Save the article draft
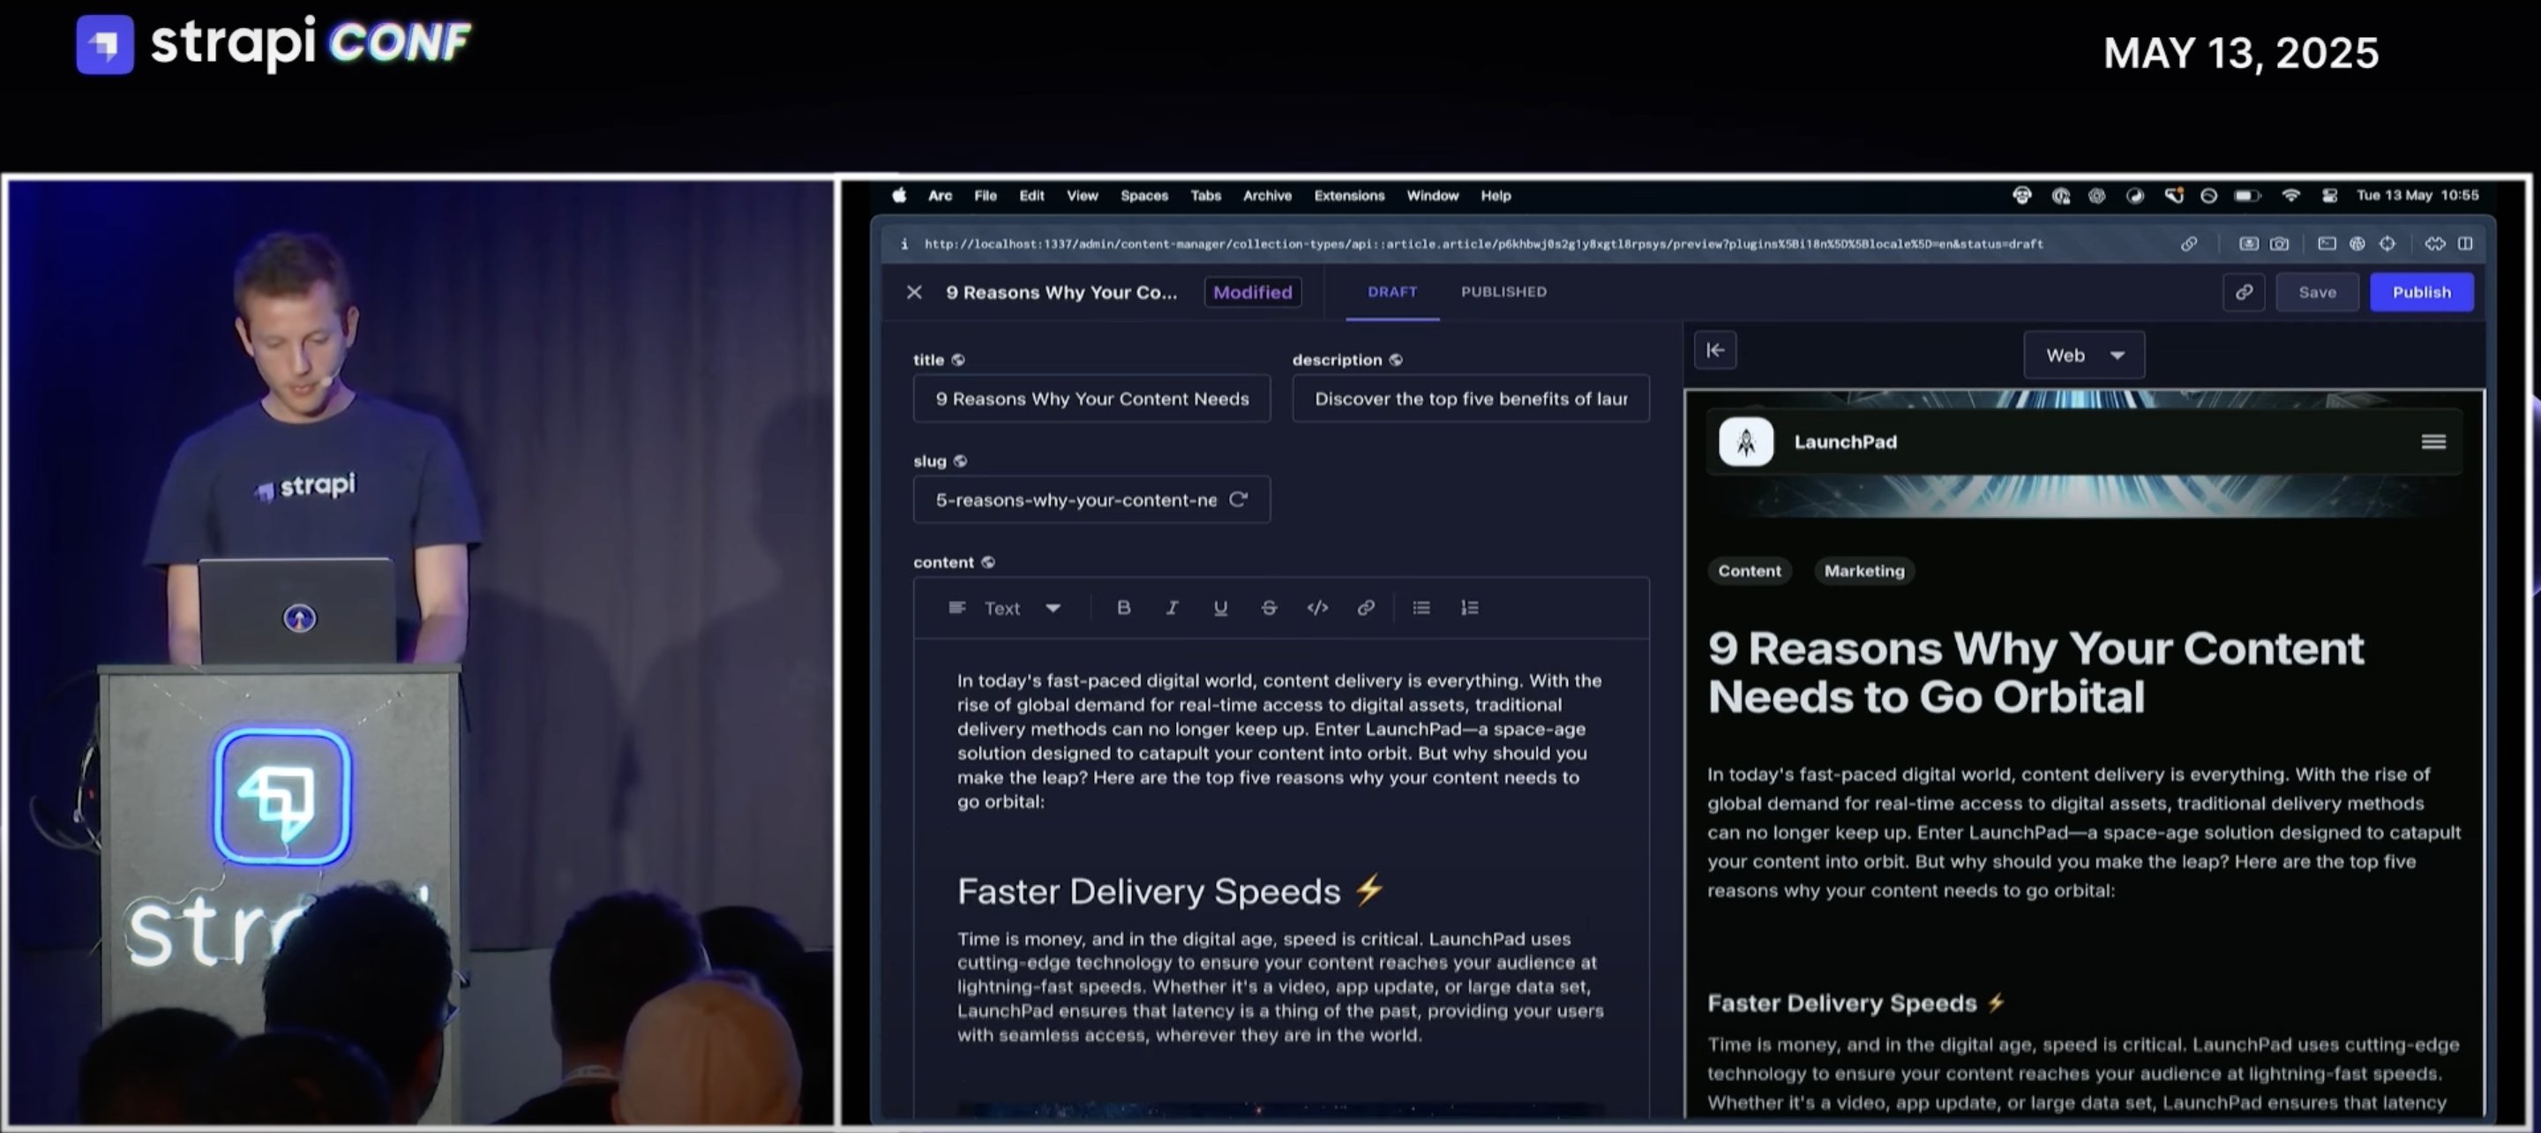 point(2317,292)
